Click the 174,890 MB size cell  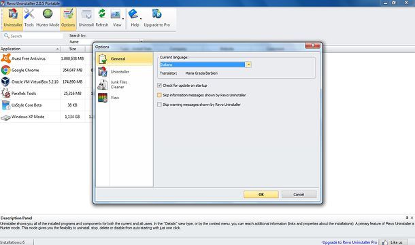pos(72,82)
